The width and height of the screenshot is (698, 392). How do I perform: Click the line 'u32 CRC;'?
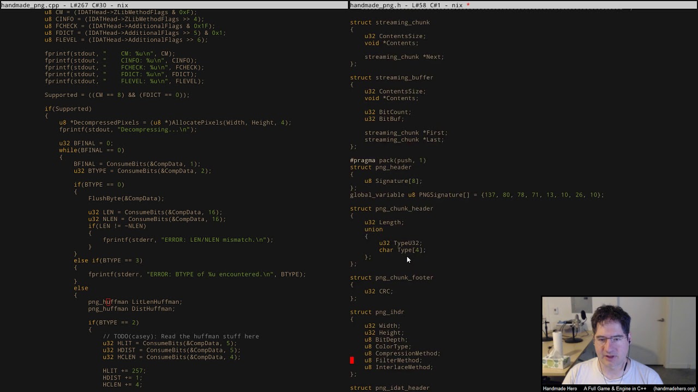378,291
